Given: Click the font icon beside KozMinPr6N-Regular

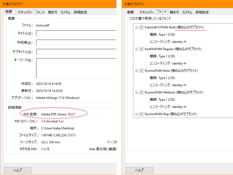Looking at the screenshot, I should point(141,49).
